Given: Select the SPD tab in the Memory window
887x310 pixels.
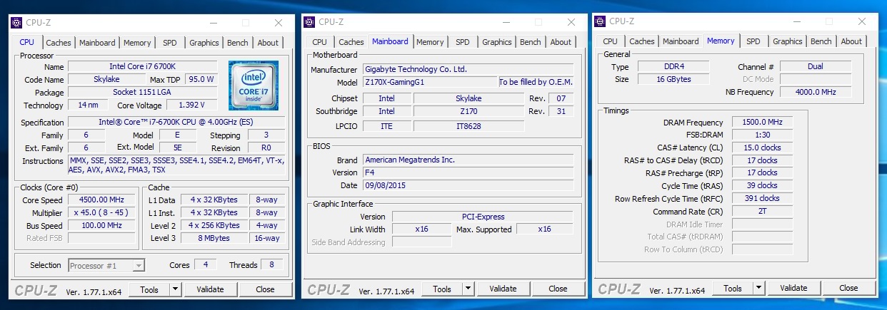Looking at the screenshot, I should point(753,41).
